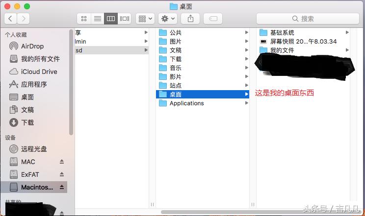365x216 pixels.
Task: Click the horizontal column scrollbar
Action: coord(261,212)
